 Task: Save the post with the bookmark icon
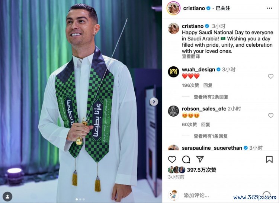point(269,159)
